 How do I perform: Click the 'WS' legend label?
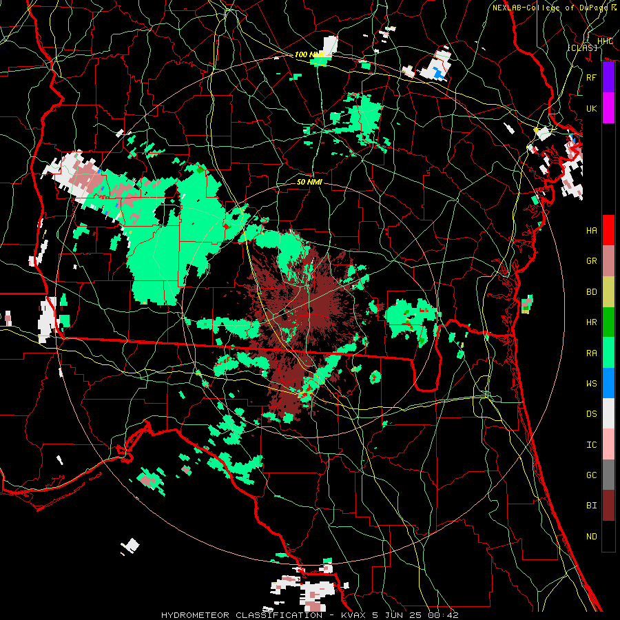pos(591,384)
